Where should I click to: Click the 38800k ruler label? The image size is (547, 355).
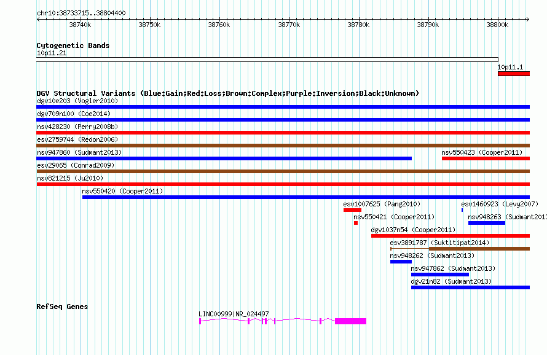497,25
